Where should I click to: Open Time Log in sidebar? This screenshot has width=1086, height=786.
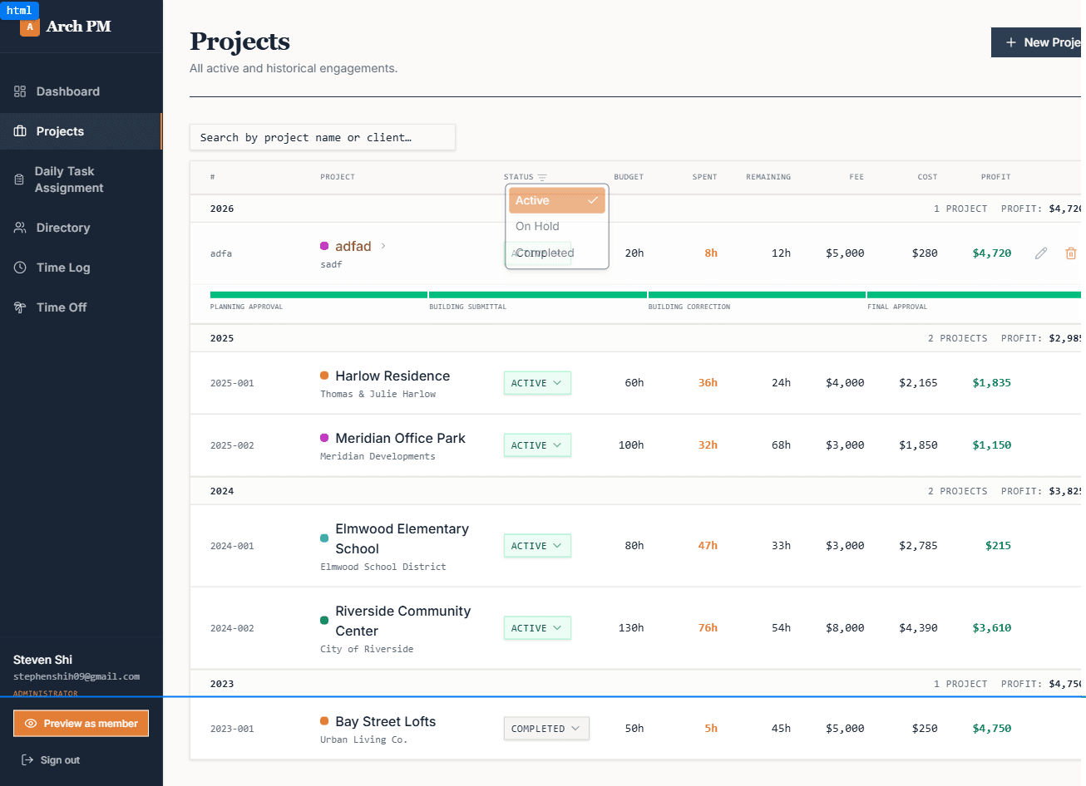(x=81, y=268)
